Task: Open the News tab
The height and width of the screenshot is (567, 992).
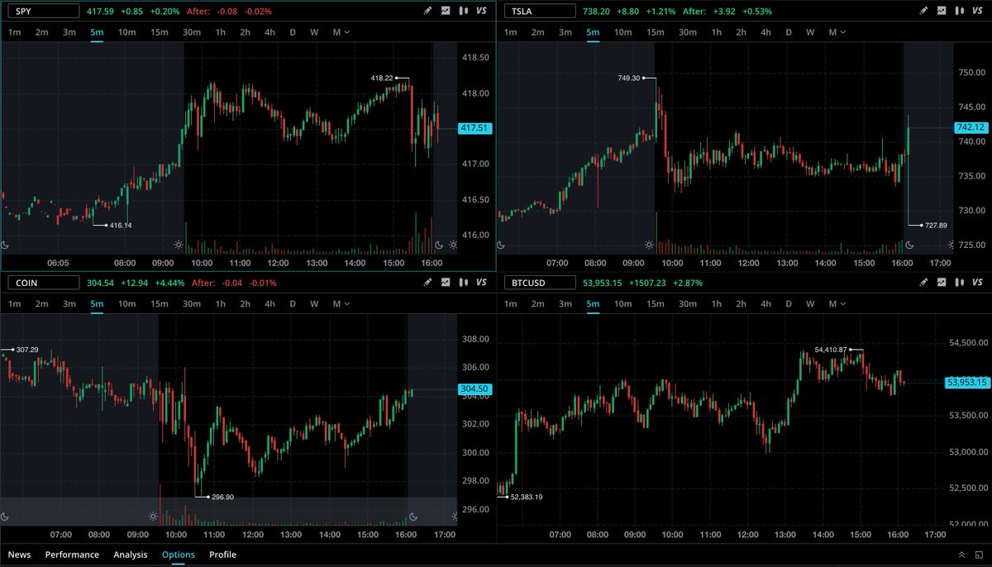Action: [x=19, y=555]
